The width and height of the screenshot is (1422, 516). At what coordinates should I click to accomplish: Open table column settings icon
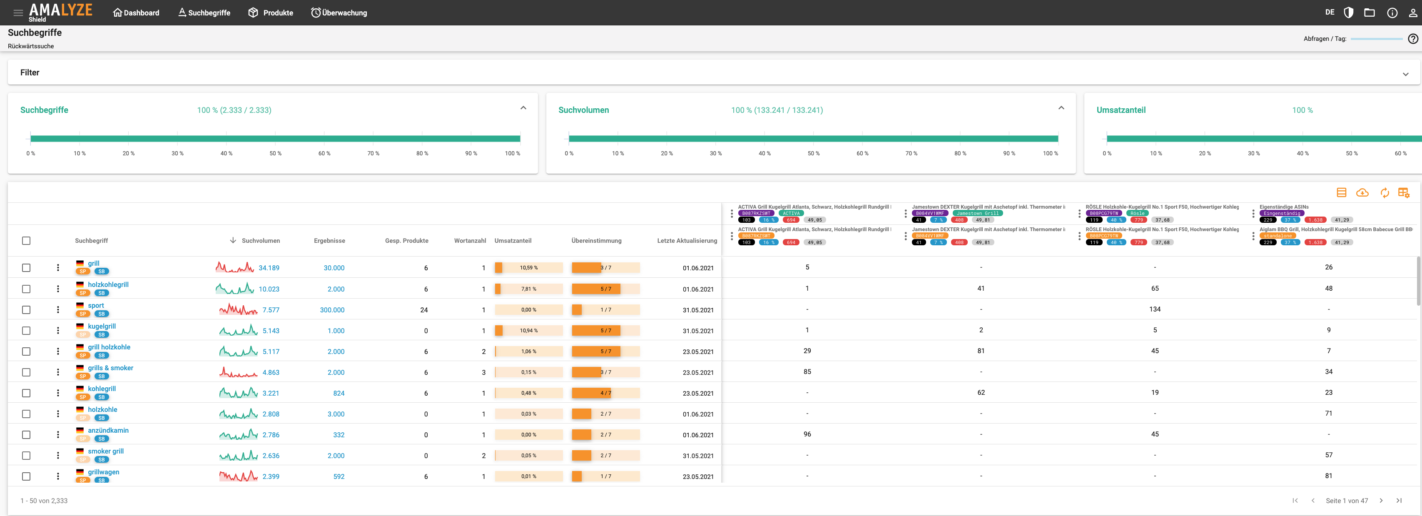click(x=1404, y=192)
